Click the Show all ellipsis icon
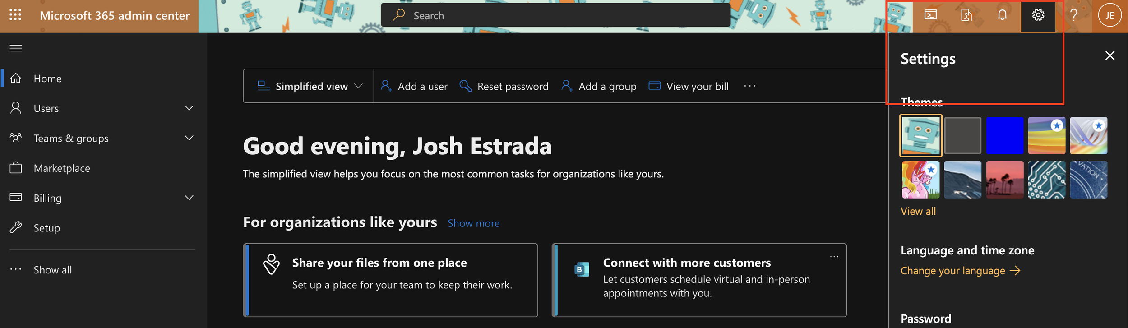Viewport: 1128px width, 328px height. 16,269
